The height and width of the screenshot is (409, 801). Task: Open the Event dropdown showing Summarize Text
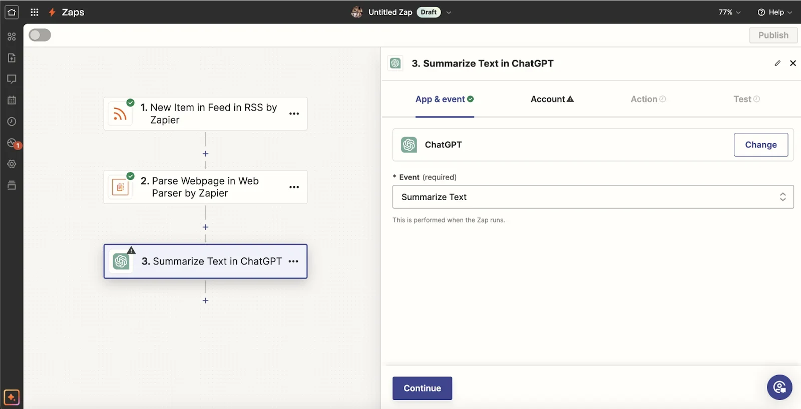[593, 197]
